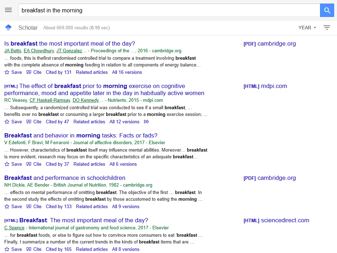Open the results filter icon near YEAR
Viewport: 337px width, 253px height.
(327, 27)
